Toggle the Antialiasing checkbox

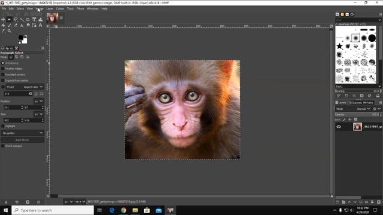pos(3,63)
